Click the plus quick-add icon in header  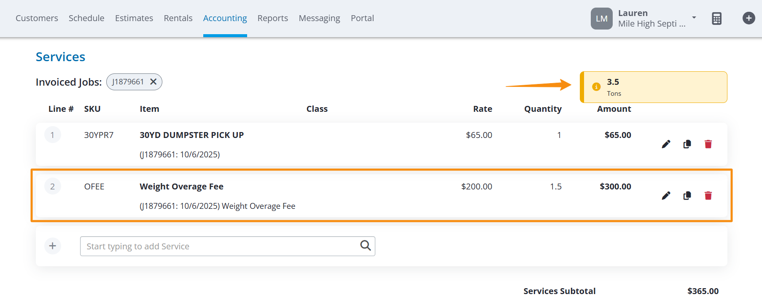pyautogui.click(x=749, y=18)
